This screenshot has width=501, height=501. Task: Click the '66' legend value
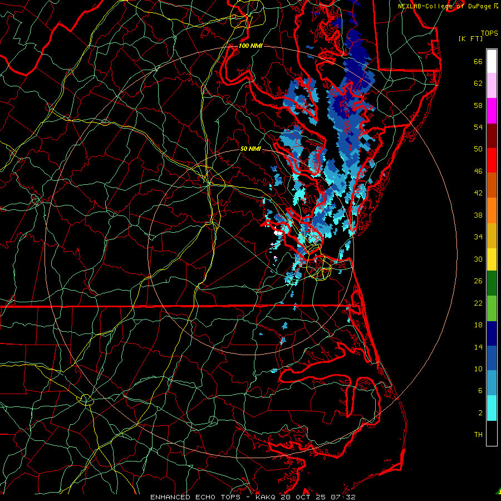coord(478,62)
